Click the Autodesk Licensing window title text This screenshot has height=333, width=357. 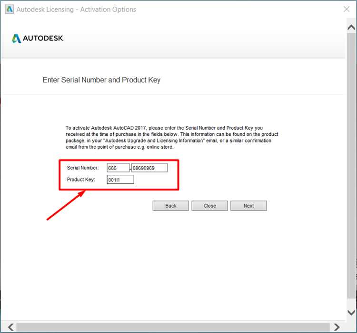coord(76,10)
